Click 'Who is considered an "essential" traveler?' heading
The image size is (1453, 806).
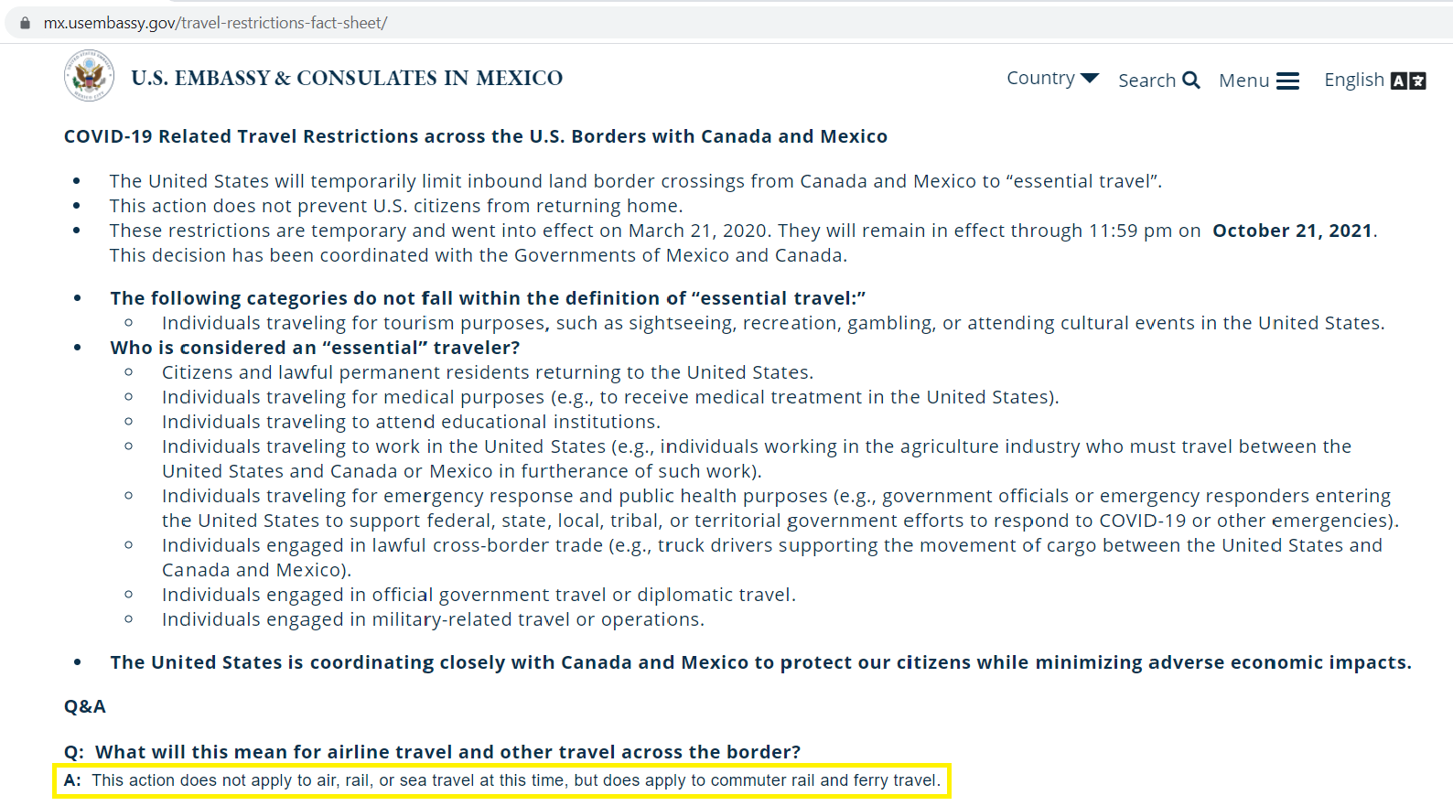(x=315, y=348)
